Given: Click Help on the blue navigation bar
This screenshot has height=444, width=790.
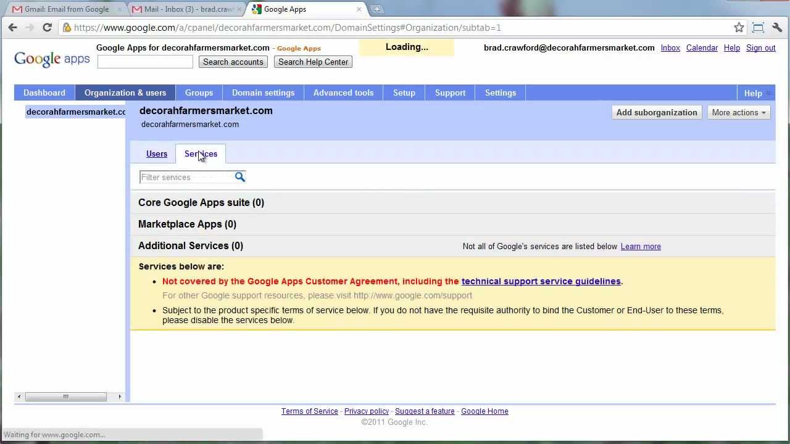Looking at the screenshot, I should click(x=753, y=93).
